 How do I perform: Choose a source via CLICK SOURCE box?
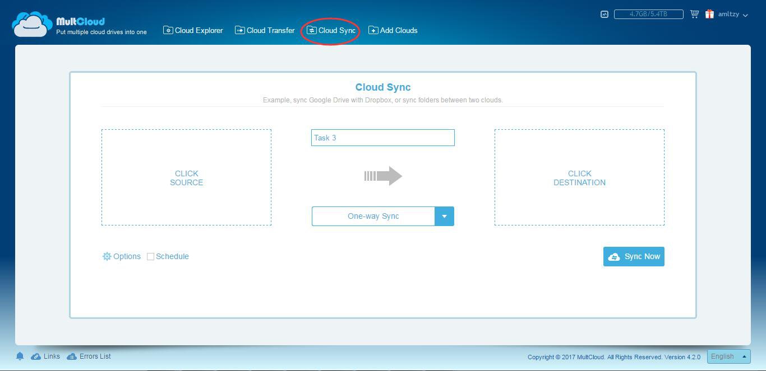[186, 177]
